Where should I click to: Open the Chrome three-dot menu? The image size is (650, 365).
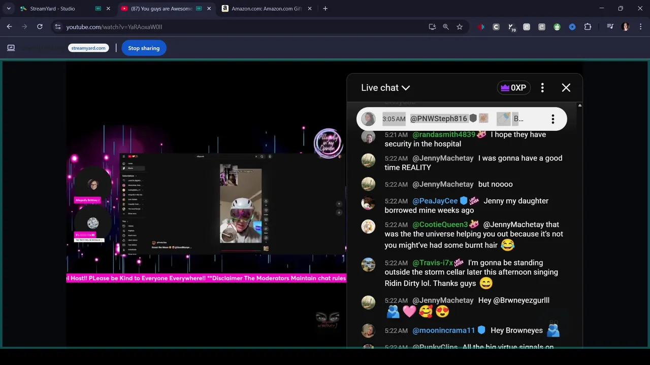click(x=640, y=27)
